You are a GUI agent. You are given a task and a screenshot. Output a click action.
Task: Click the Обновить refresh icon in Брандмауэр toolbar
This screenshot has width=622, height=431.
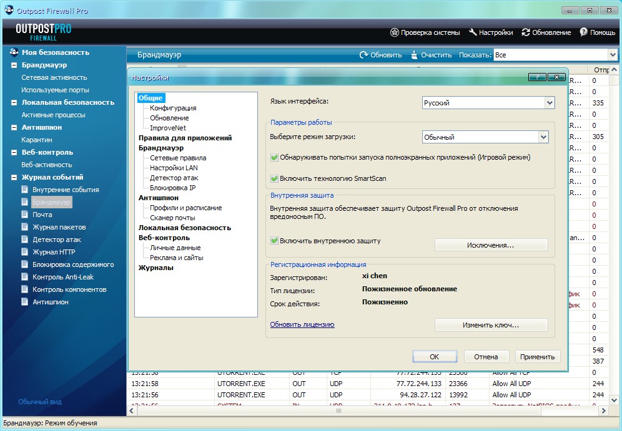(x=363, y=55)
